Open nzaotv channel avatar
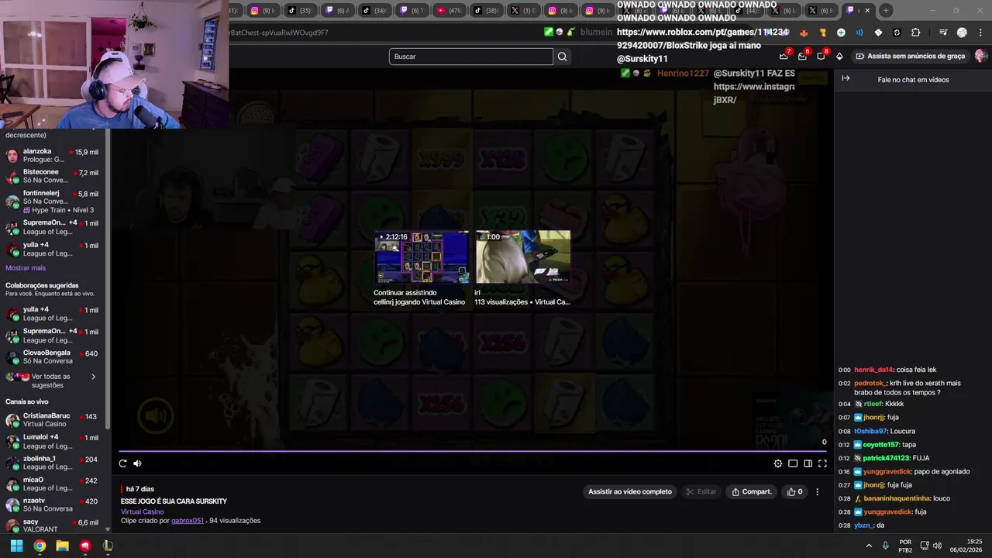This screenshot has height=558, width=992. pyautogui.click(x=12, y=505)
